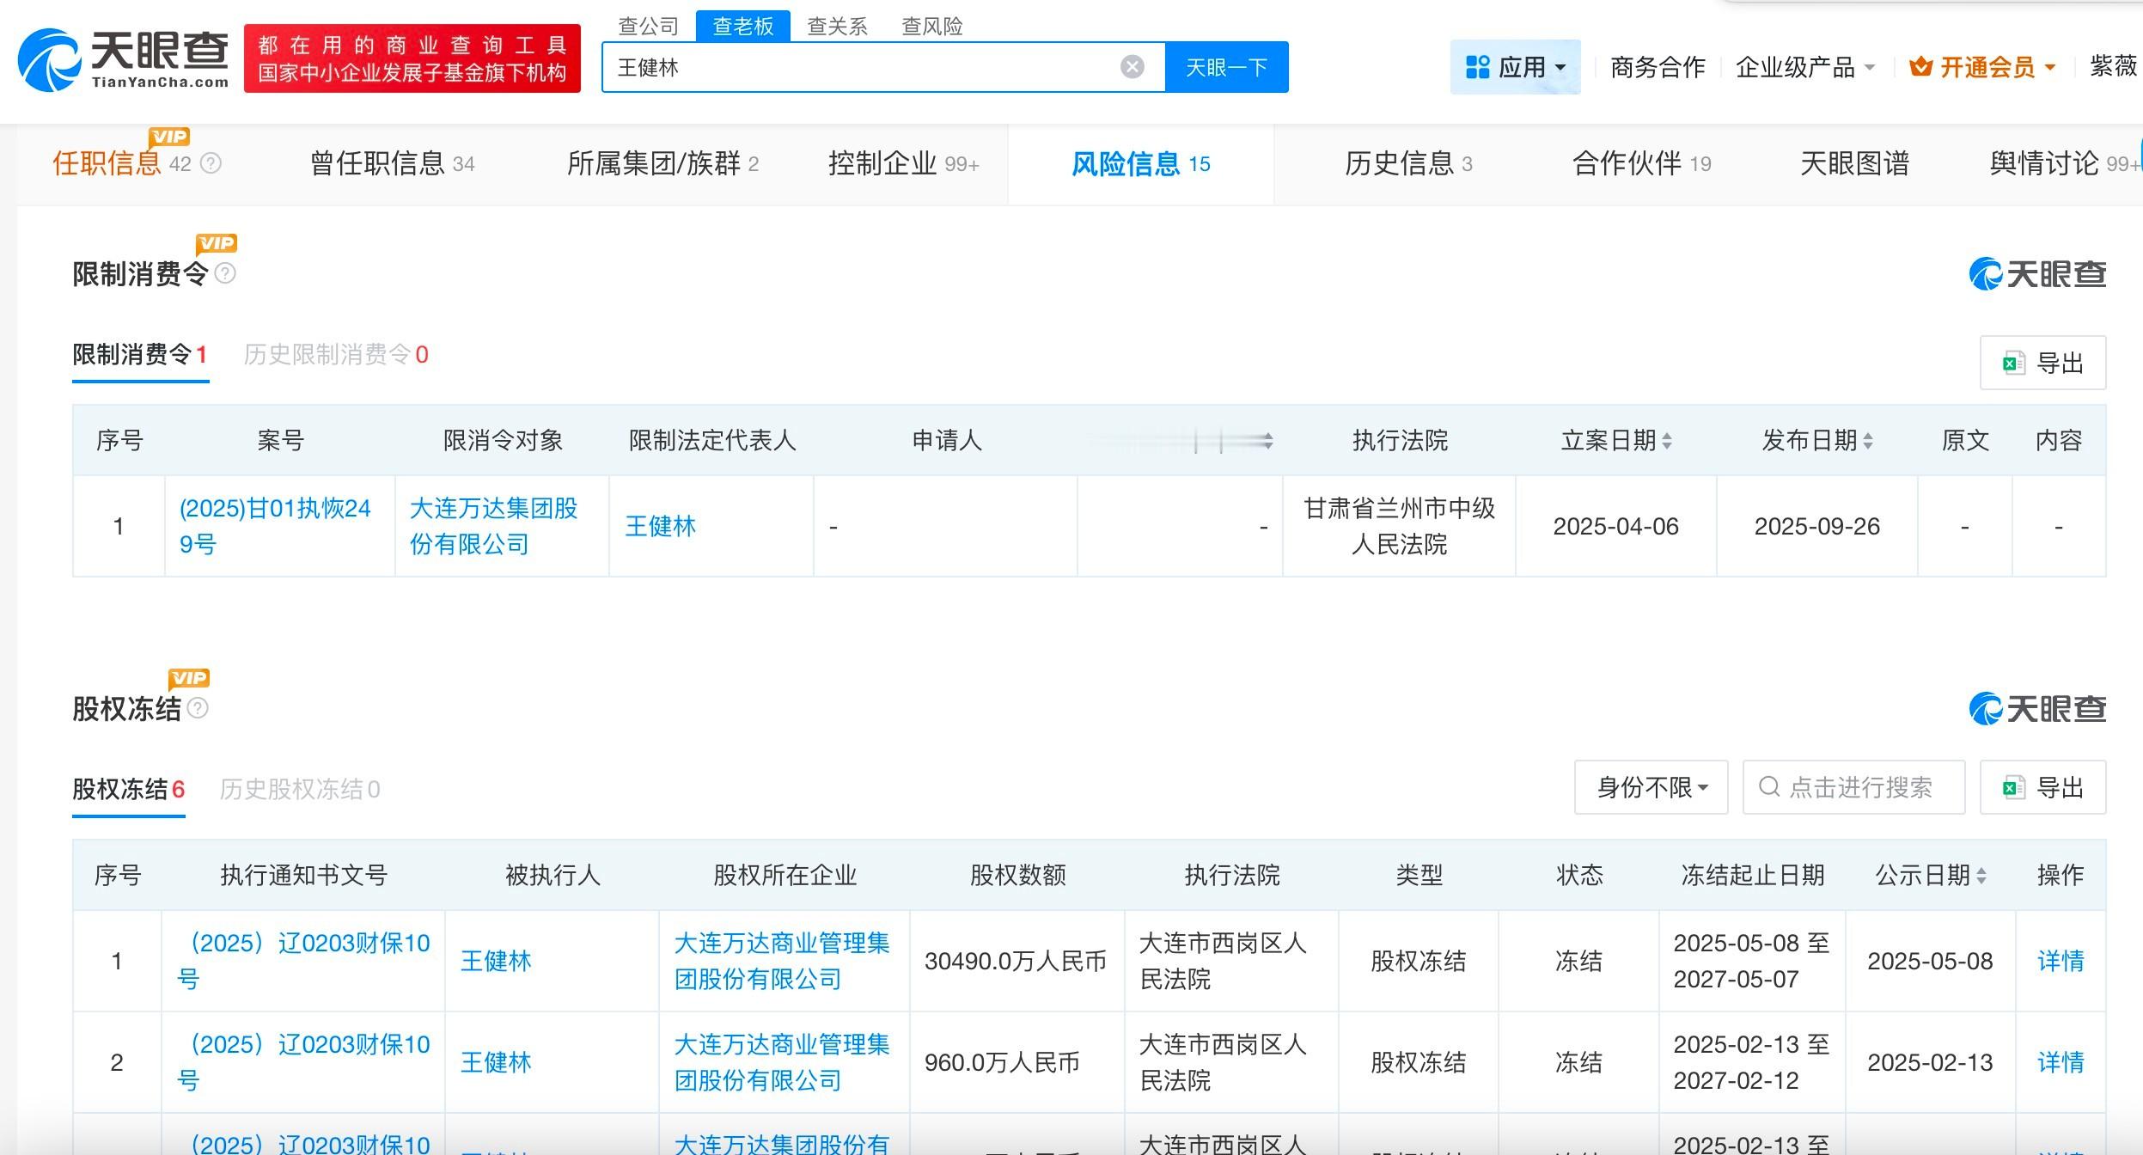Expand the 开通会员 dropdown arrow
Screen dimensions: 2143x1155
pyautogui.click(x=2050, y=68)
